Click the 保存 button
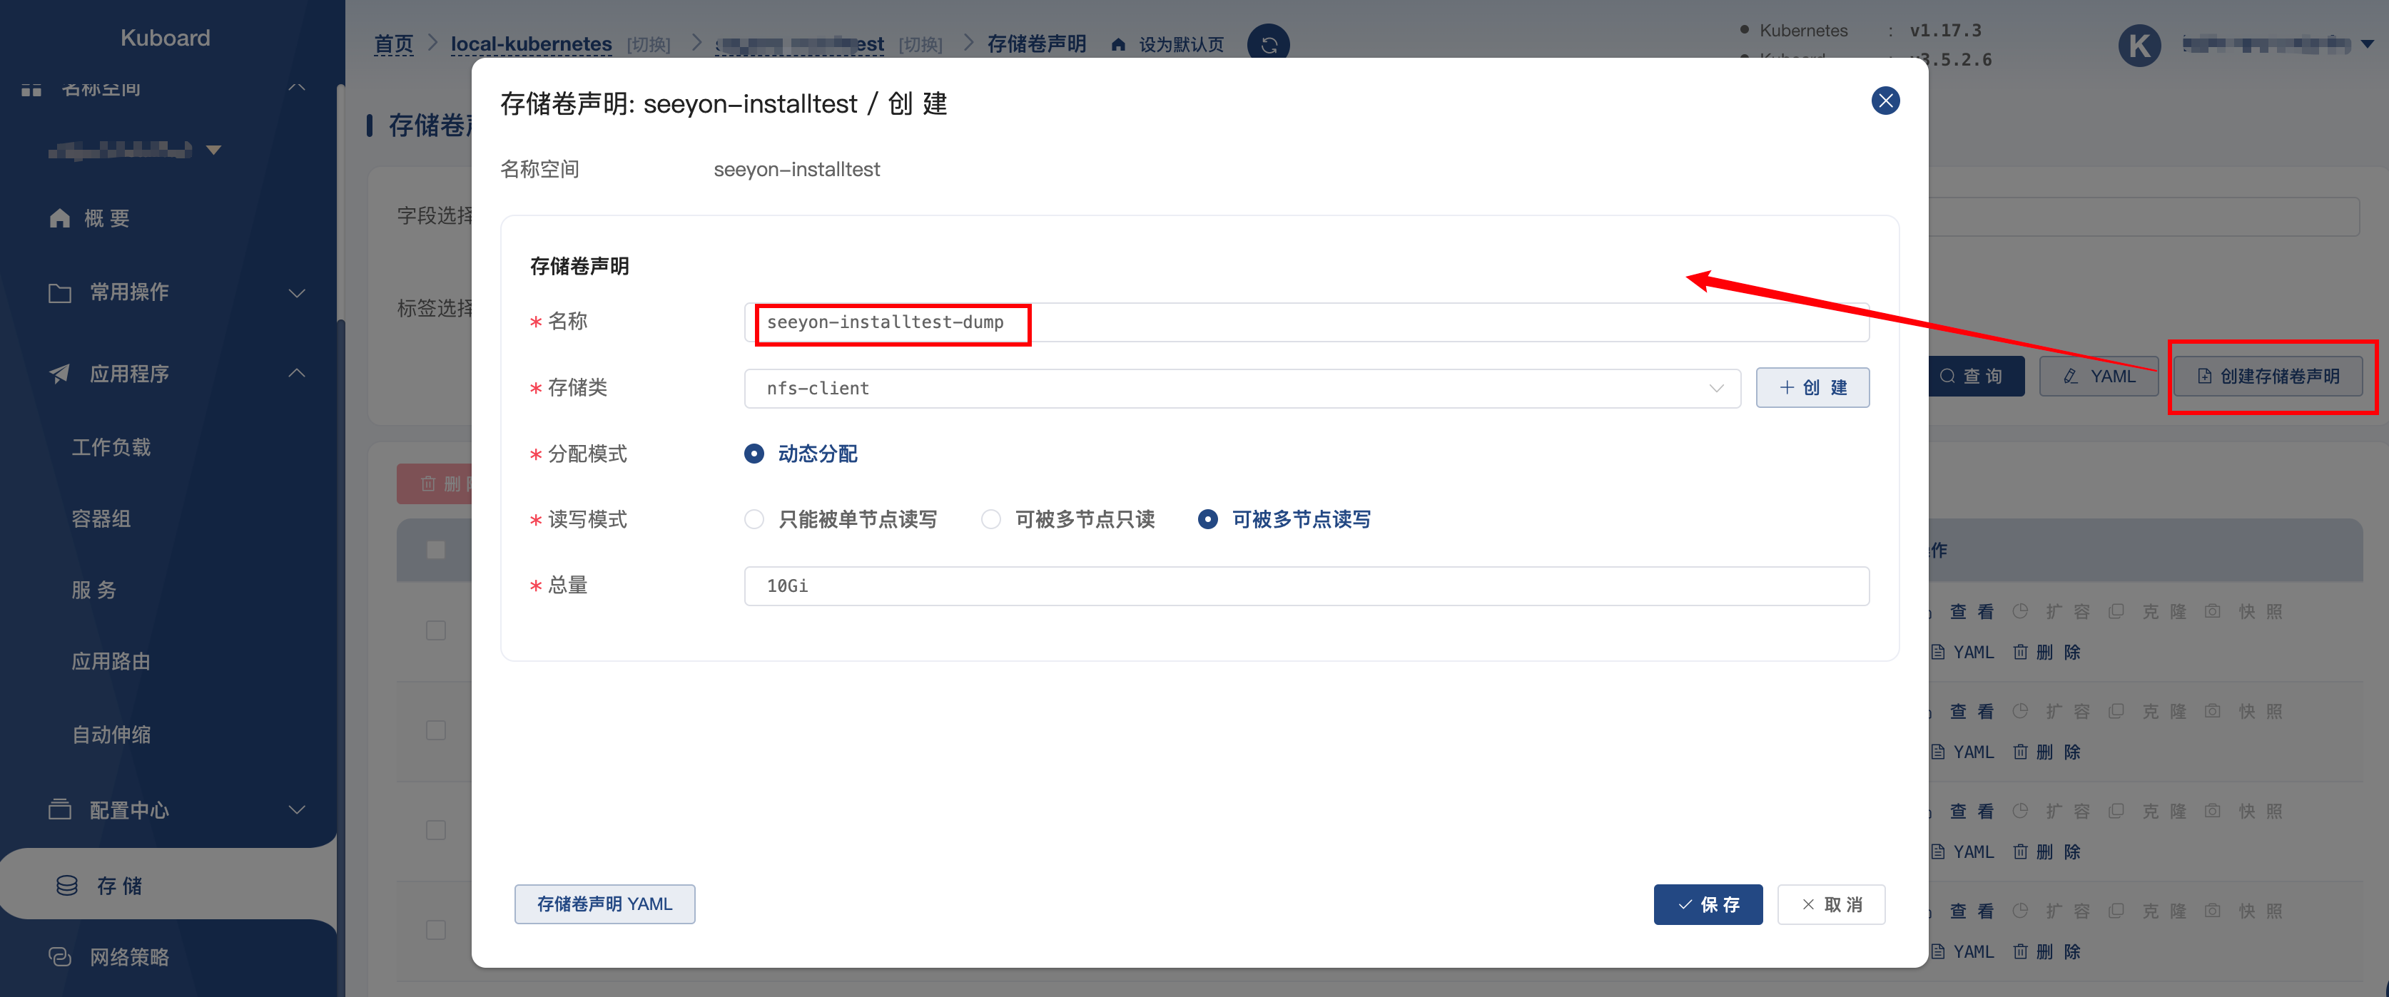 pyautogui.click(x=1708, y=904)
